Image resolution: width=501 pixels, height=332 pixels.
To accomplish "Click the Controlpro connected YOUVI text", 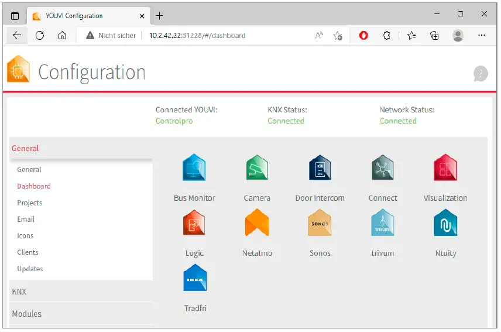I will coord(174,121).
